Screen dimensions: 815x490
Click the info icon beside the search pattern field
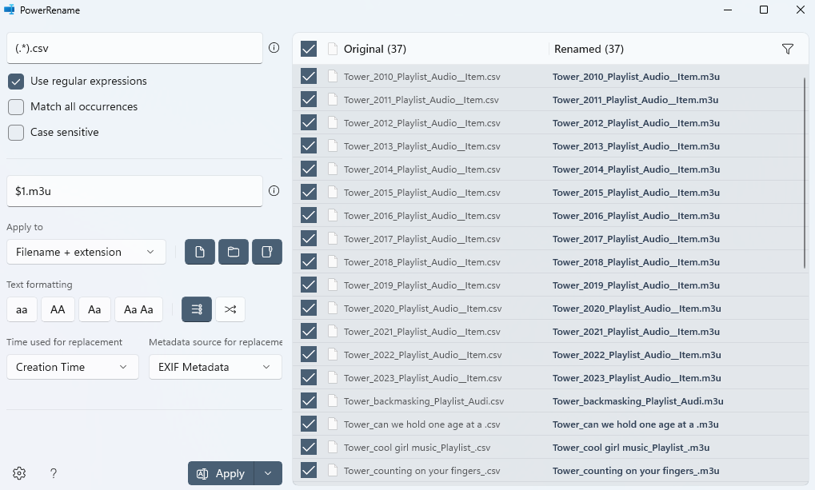(274, 48)
